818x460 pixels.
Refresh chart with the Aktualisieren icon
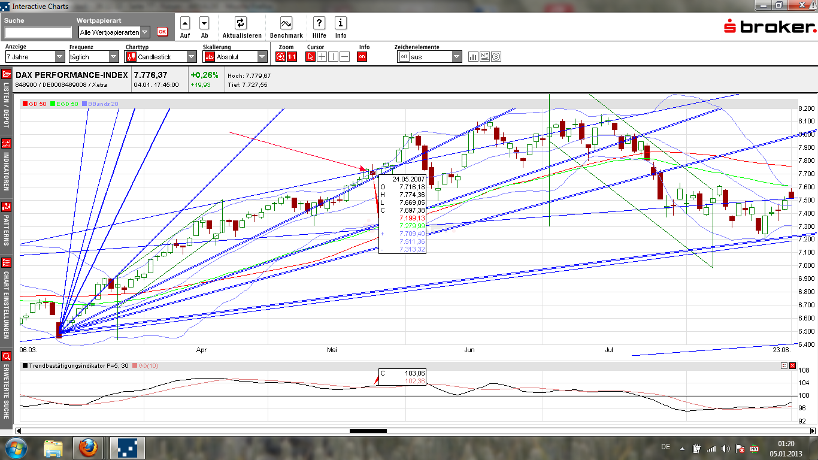click(x=241, y=23)
